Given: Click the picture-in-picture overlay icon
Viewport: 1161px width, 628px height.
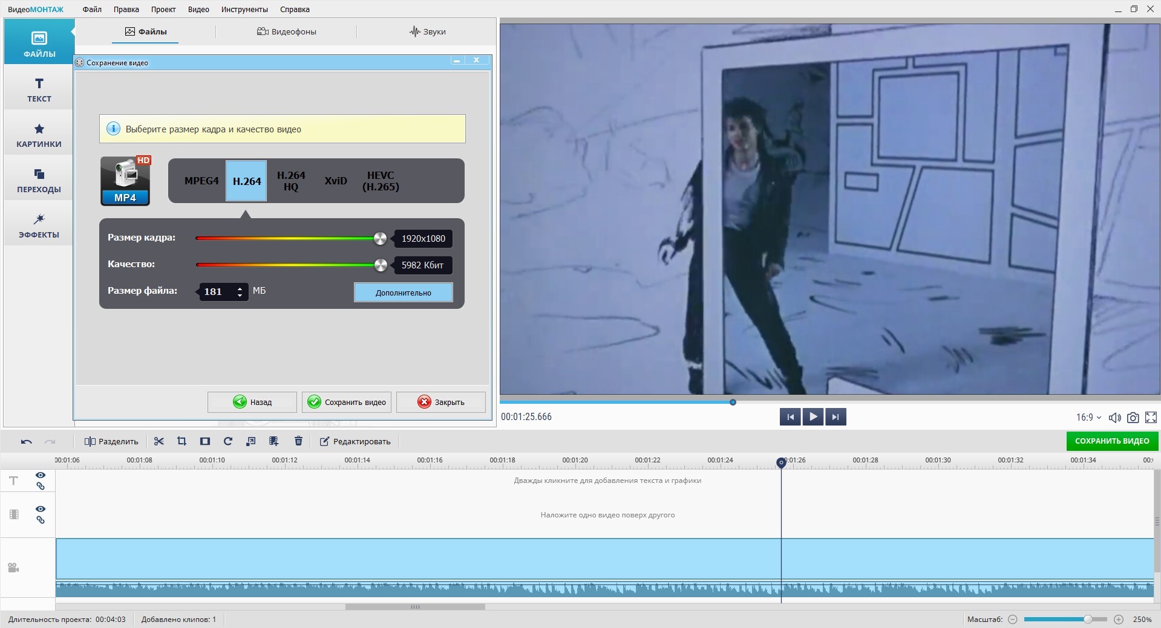Looking at the screenshot, I should [x=250, y=441].
